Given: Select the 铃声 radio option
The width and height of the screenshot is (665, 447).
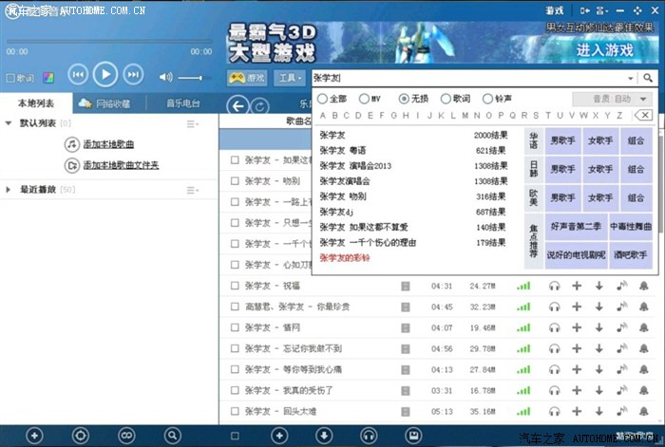Looking at the screenshot, I should click(497, 99).
